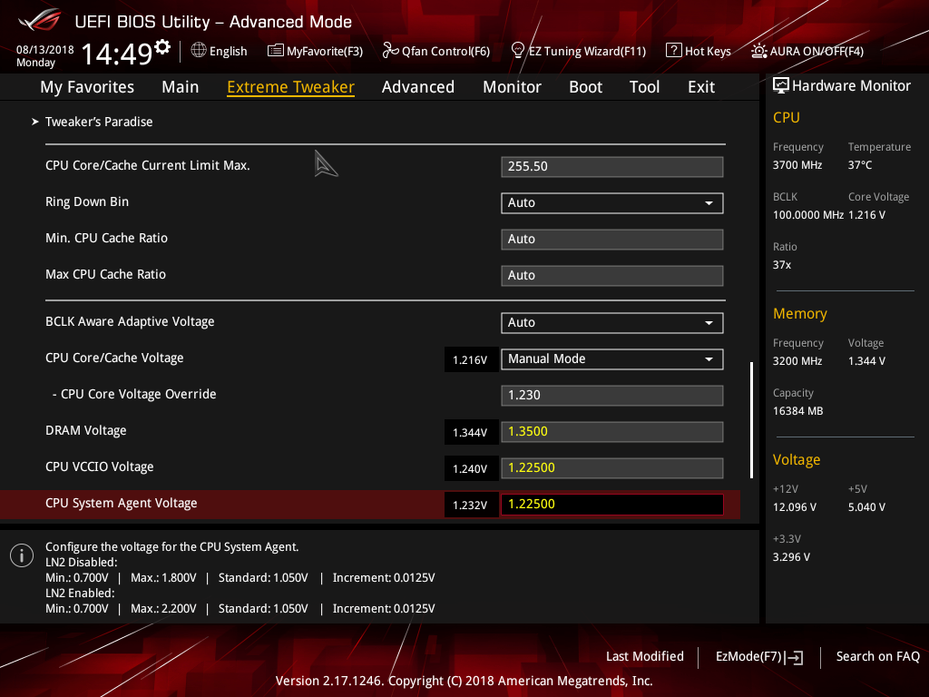Click the settings list scrollbar
Screen dimensions: 929x697
pos(751,419)
